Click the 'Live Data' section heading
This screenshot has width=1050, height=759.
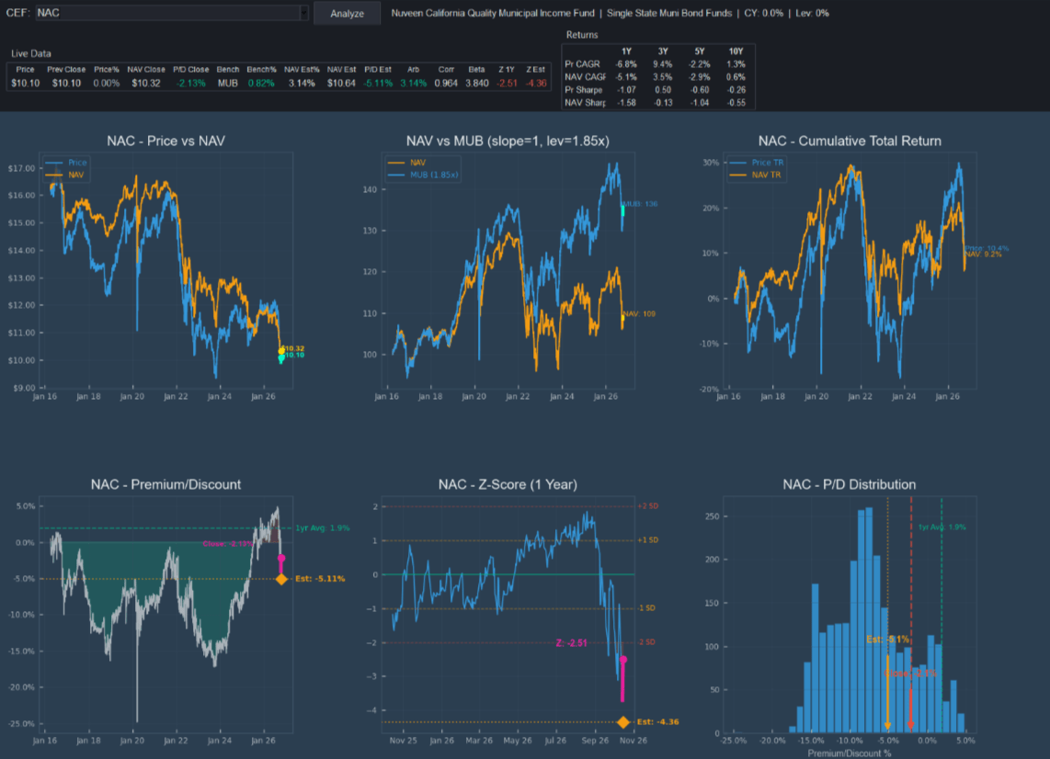(x=31, y=53)
